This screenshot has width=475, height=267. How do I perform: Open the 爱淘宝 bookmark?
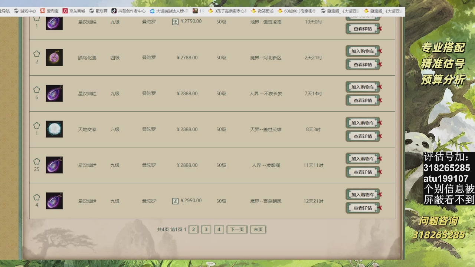[x=49, y=11]
